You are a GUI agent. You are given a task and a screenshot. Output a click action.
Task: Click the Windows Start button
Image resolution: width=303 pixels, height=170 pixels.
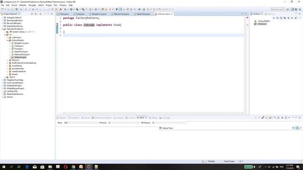click(4, 167)
